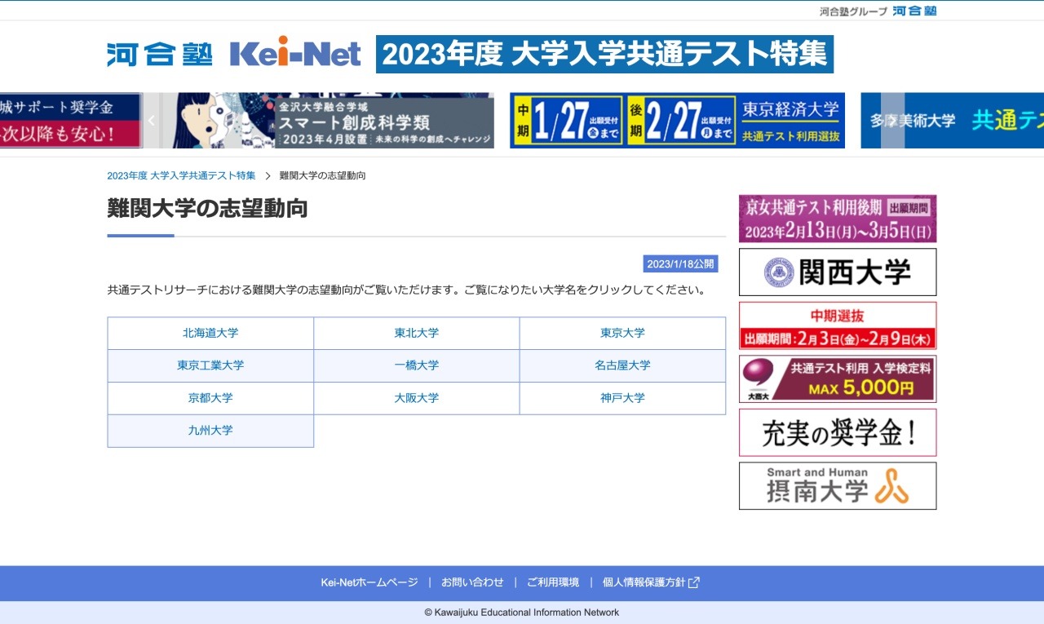Open 大阪大学 trend page
Viewport: 1044px width, 624px height.
click(x=417, y=398)
